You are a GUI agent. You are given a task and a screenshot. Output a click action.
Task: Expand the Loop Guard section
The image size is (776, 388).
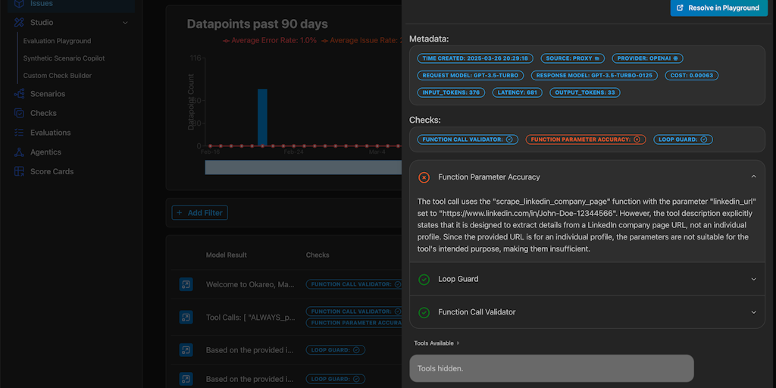click(x=753, y=279)
